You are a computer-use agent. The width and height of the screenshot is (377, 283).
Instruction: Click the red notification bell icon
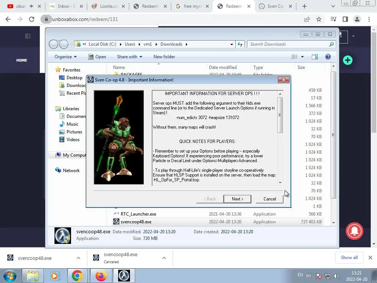(x=355, y=231)
